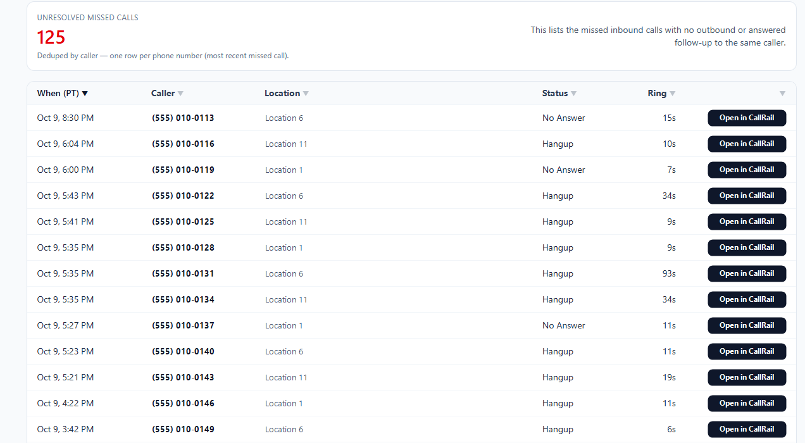This screenshot has height=443, width=805.
Task: Open in CallRail the (555) 010-0131 call
Action: (747, 274)
